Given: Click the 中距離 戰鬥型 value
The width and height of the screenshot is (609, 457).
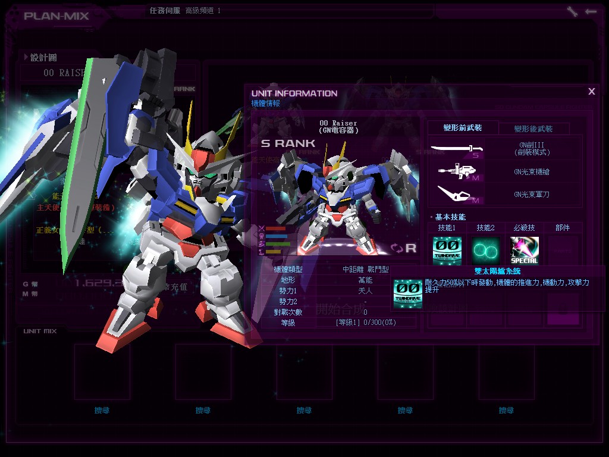Looking at the screenshot, I should click(x=366, y=270).
